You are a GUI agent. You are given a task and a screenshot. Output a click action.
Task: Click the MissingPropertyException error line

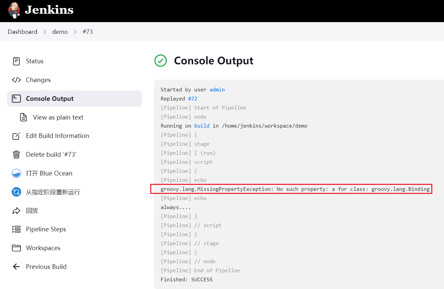[x=295, y=189]
